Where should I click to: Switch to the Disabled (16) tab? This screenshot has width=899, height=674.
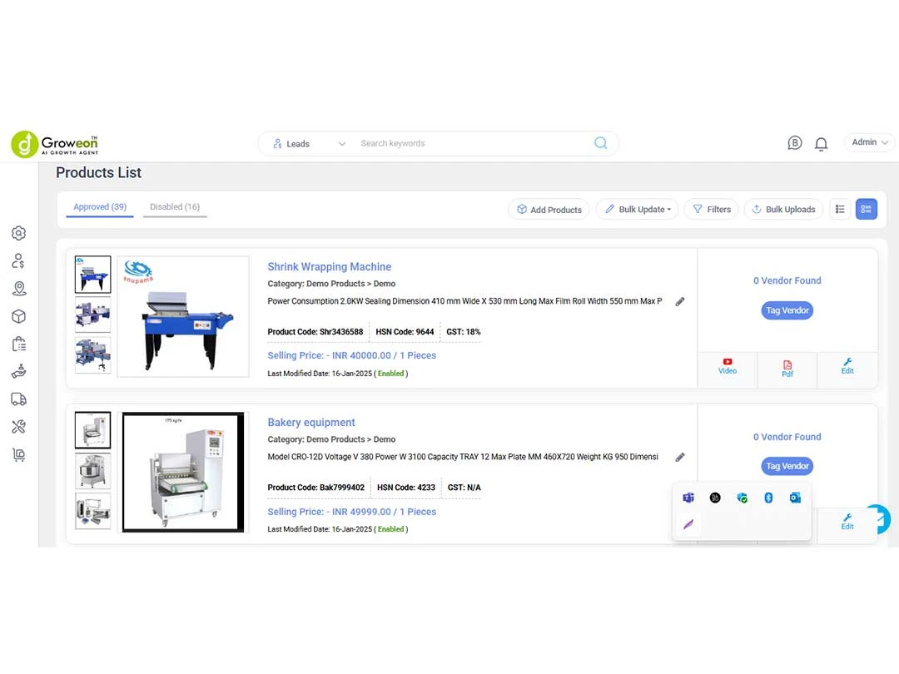[175, 207]
